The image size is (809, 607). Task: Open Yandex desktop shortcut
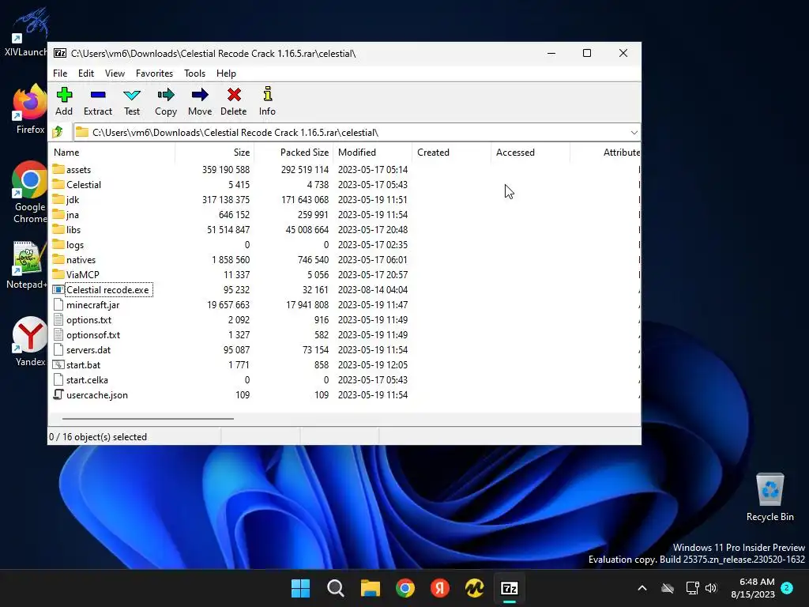tap(29, 341)
